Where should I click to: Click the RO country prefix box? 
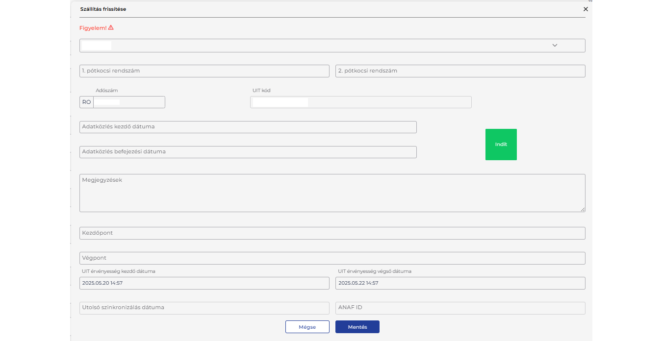[86, 102]
